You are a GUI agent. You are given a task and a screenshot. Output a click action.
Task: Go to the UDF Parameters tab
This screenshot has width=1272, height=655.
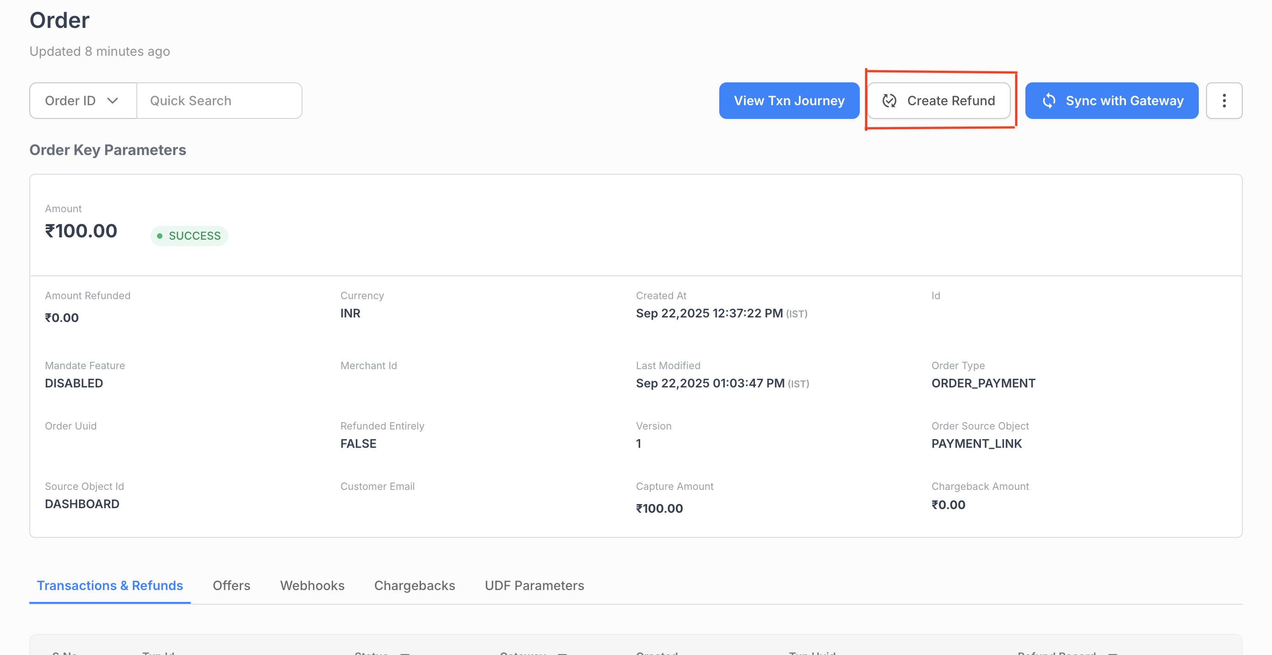(x=534, y=585)
